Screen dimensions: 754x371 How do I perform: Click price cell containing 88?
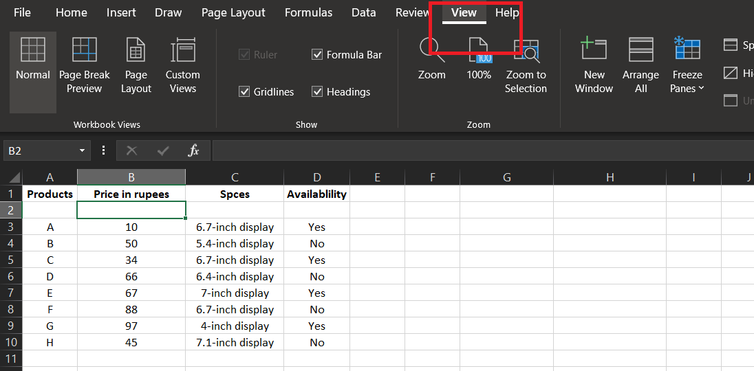[x=131, y=310]
